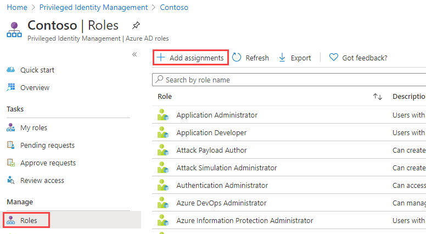Open Approve requests in sidebar
426x234 pixels.
[x=48, y=163]
